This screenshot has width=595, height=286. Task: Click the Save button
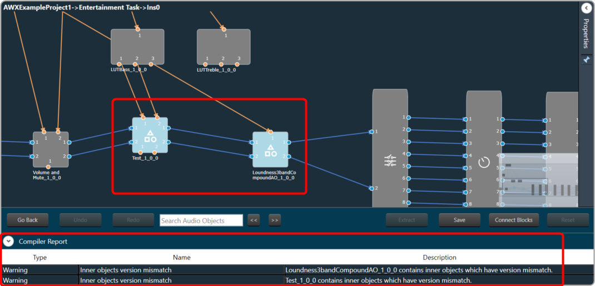pyautogui.click(x=459, y=220)
